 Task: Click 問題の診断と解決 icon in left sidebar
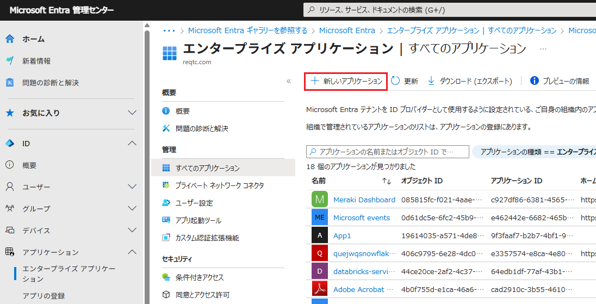click(10, 83)
